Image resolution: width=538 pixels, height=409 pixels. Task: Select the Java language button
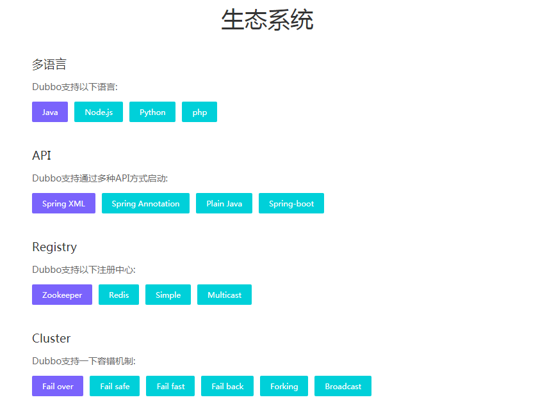click(x=50, y=112)
